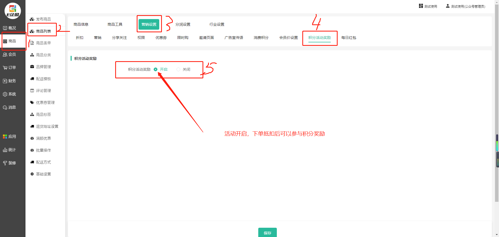
Task: Open the 测试使用 account menu at top
Action: click(x=428, y=6)
